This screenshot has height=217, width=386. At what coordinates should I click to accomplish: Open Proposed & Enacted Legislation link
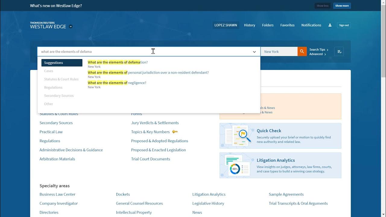158,150
